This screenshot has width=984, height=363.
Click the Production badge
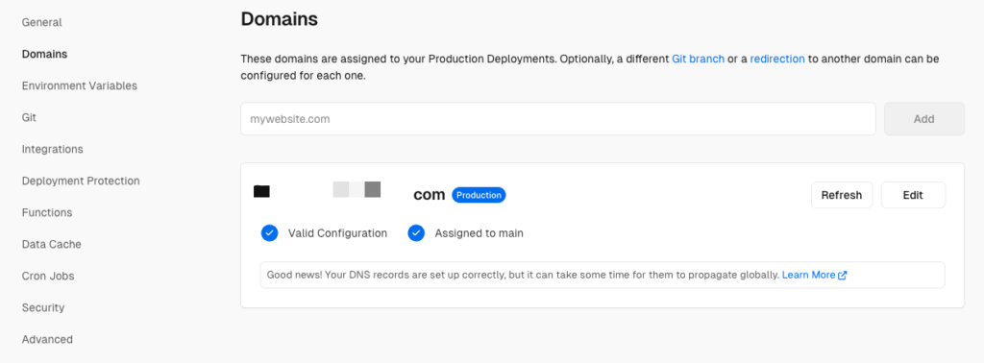coord(479,195)
